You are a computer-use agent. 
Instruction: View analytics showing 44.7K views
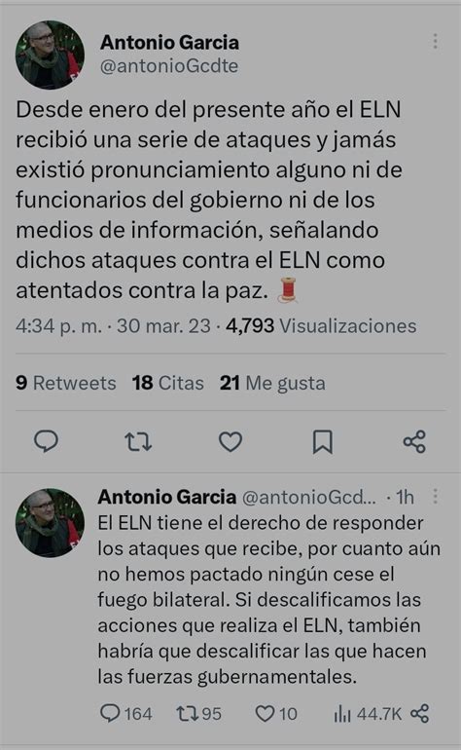(368, 714)
